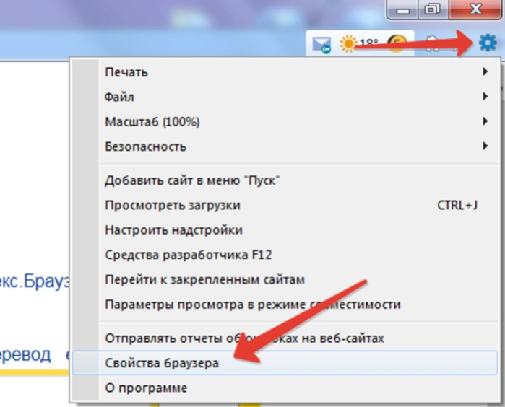Expand the Безопасность submenu arrow

[x=485, y=146]
